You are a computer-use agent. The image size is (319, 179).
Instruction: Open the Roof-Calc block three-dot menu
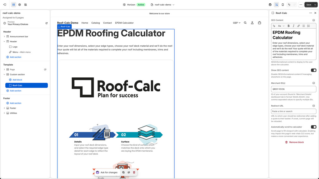311,13
